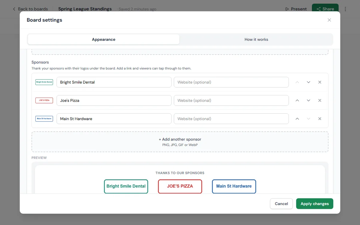Screen dimensions: 360x225
Task: Switch to the Appearance tab
Action: pos(103,39)
